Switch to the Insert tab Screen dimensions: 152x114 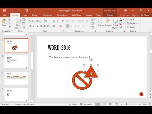point(25,15)
